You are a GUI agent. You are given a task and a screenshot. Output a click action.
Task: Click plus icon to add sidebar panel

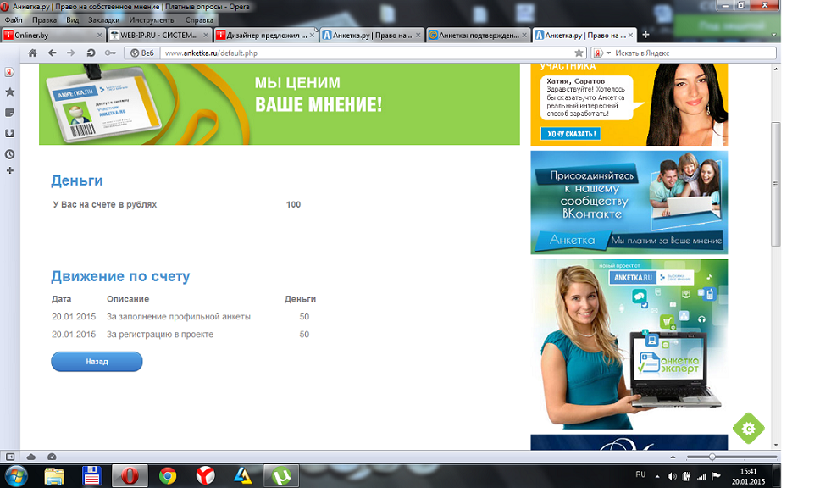click(9, 170)
